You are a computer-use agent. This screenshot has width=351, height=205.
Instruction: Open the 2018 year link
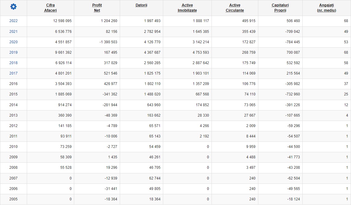point(14,63)
